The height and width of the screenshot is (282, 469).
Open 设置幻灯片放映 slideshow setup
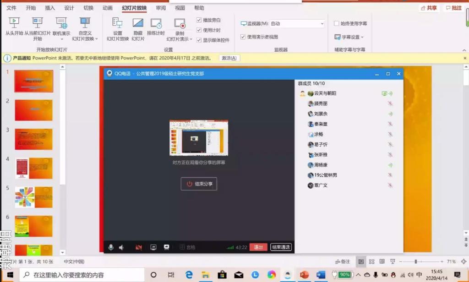pyautogui.click(x=118, y=29)
